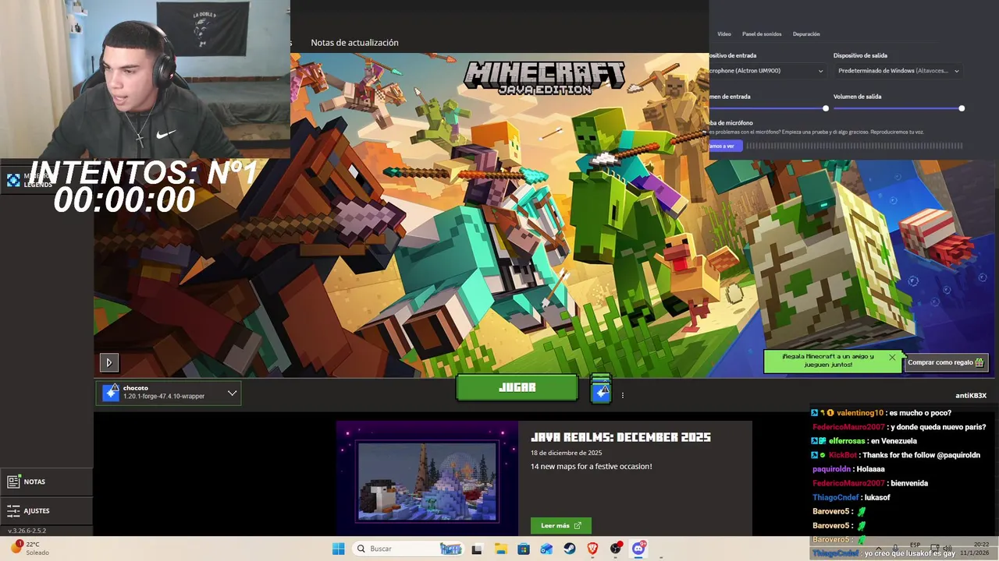Click the installation icon beside JUGAR
This screenshot has height=561, width=999.
click(x=600, y=388)
